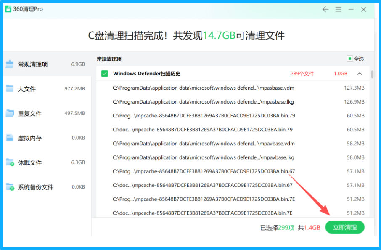Click the 58.2MB size value
The width and height of the screenshot is (381, 250).
[355, 144]
